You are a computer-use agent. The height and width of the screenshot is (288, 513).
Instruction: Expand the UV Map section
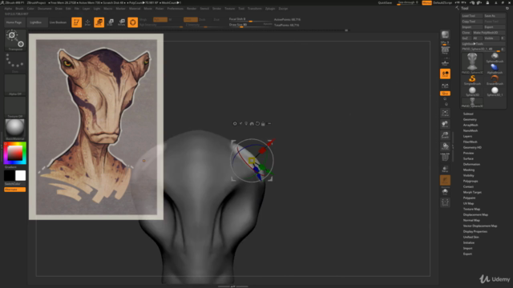468,203
